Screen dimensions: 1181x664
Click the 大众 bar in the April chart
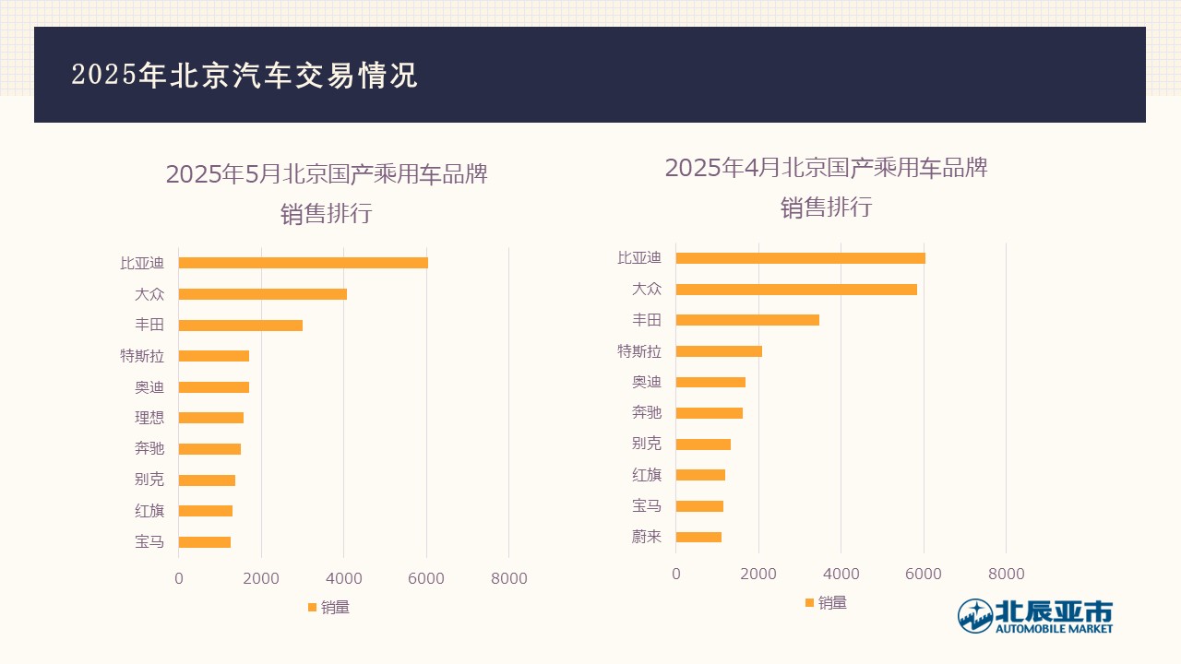(x=796, y=290)
